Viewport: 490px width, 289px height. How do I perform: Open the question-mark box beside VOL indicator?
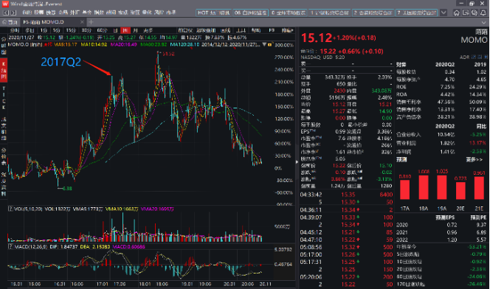[x=10, y=209]
